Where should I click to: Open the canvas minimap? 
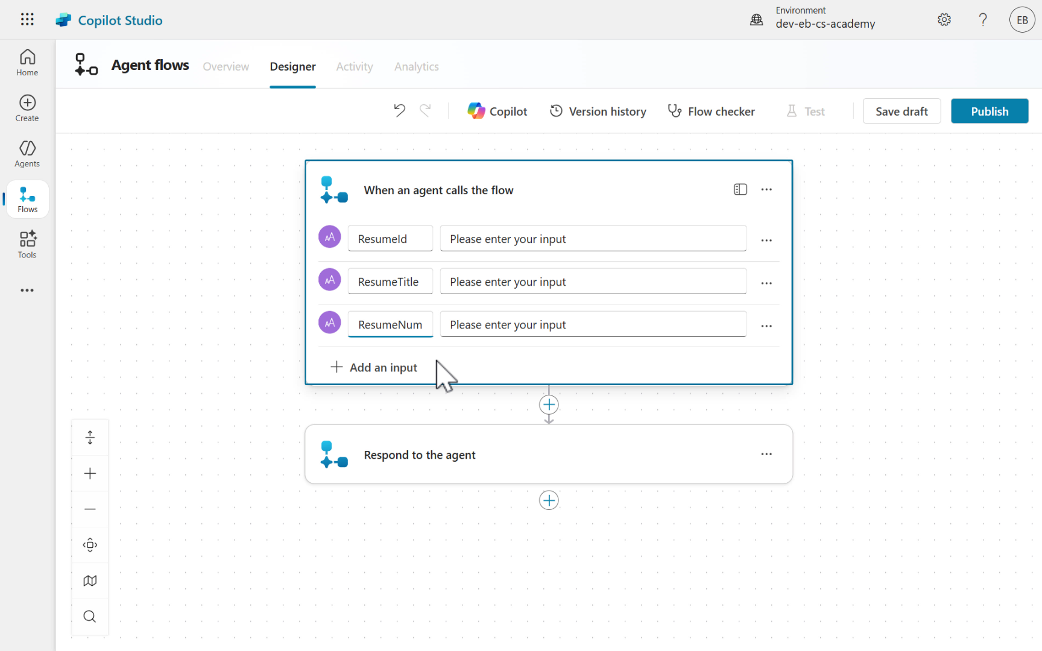[x=90, y=580]
